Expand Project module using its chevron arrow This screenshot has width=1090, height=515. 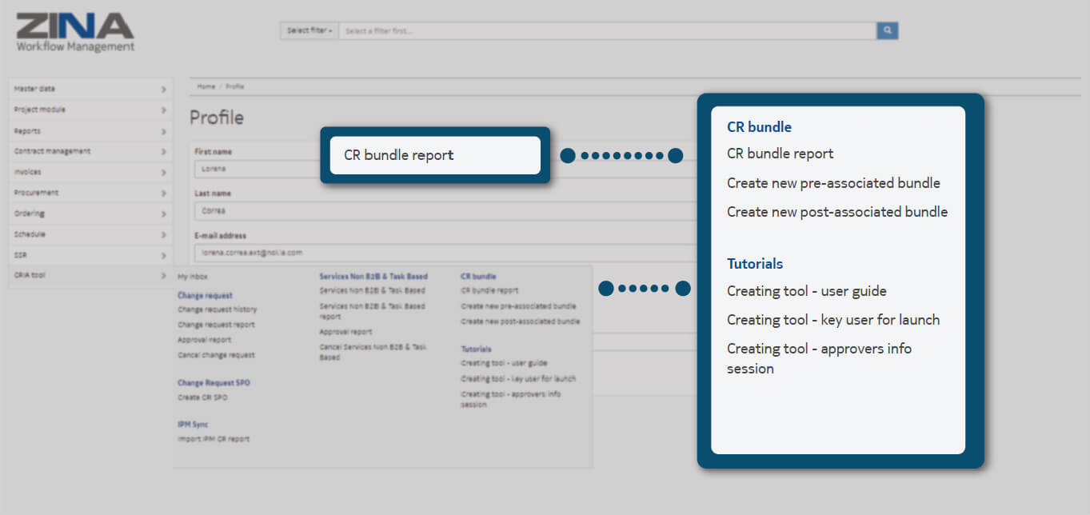[163, 110]
